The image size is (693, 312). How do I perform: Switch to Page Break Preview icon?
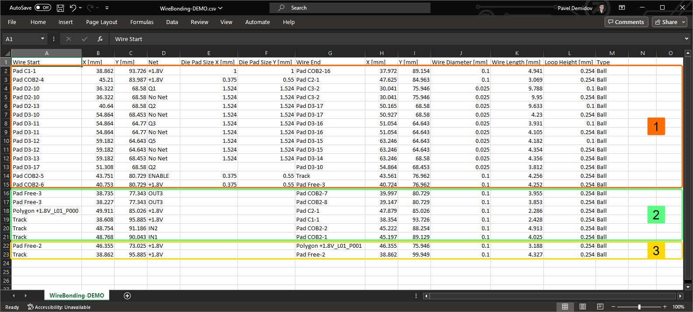tap(600, 307)
